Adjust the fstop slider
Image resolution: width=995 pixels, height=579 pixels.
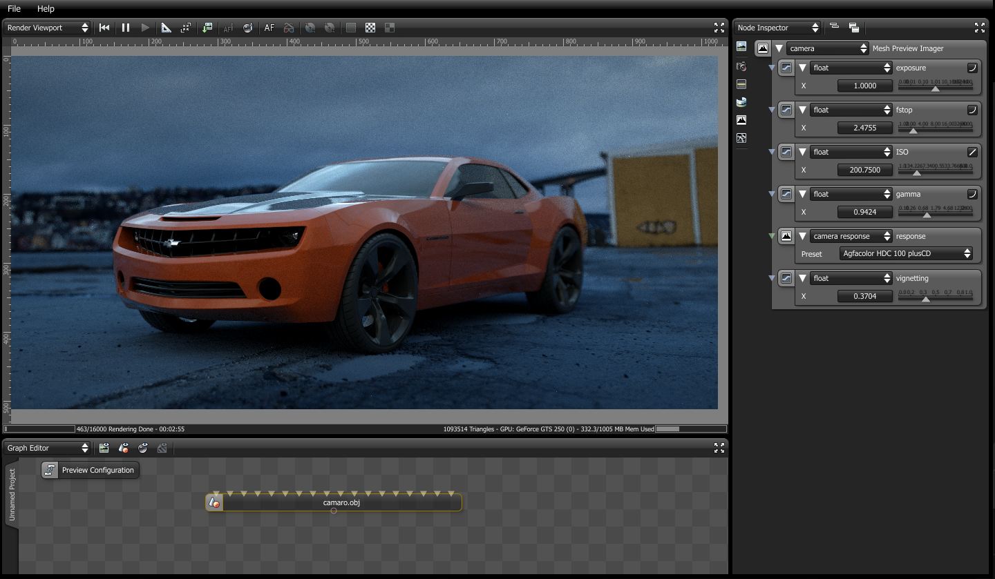(x=936, y=128)
